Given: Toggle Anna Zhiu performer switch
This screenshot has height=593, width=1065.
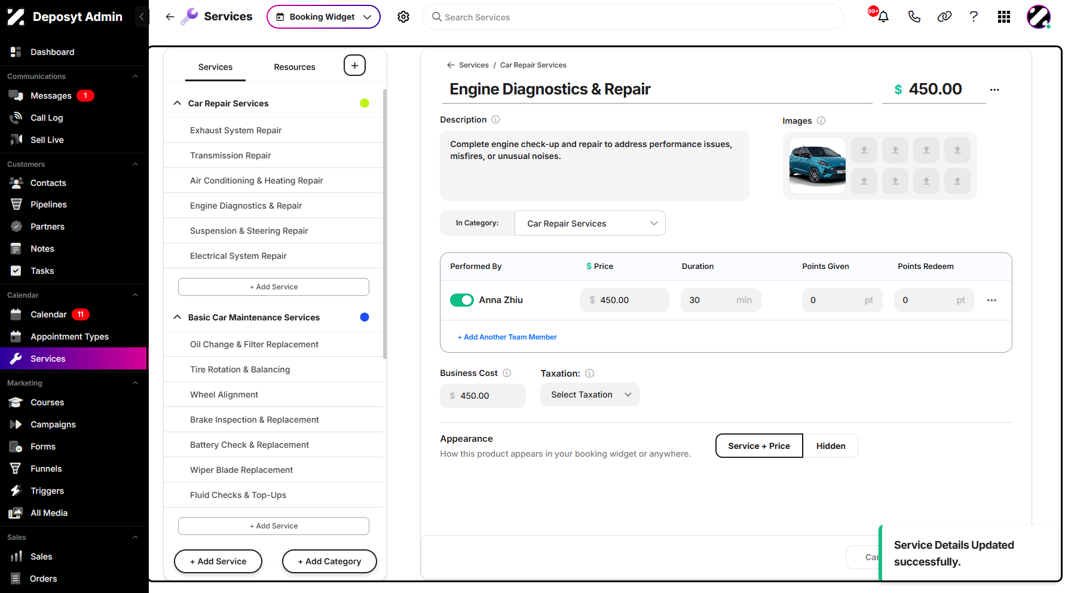Looking at the screenshot, I should click(x=461, y=300).
